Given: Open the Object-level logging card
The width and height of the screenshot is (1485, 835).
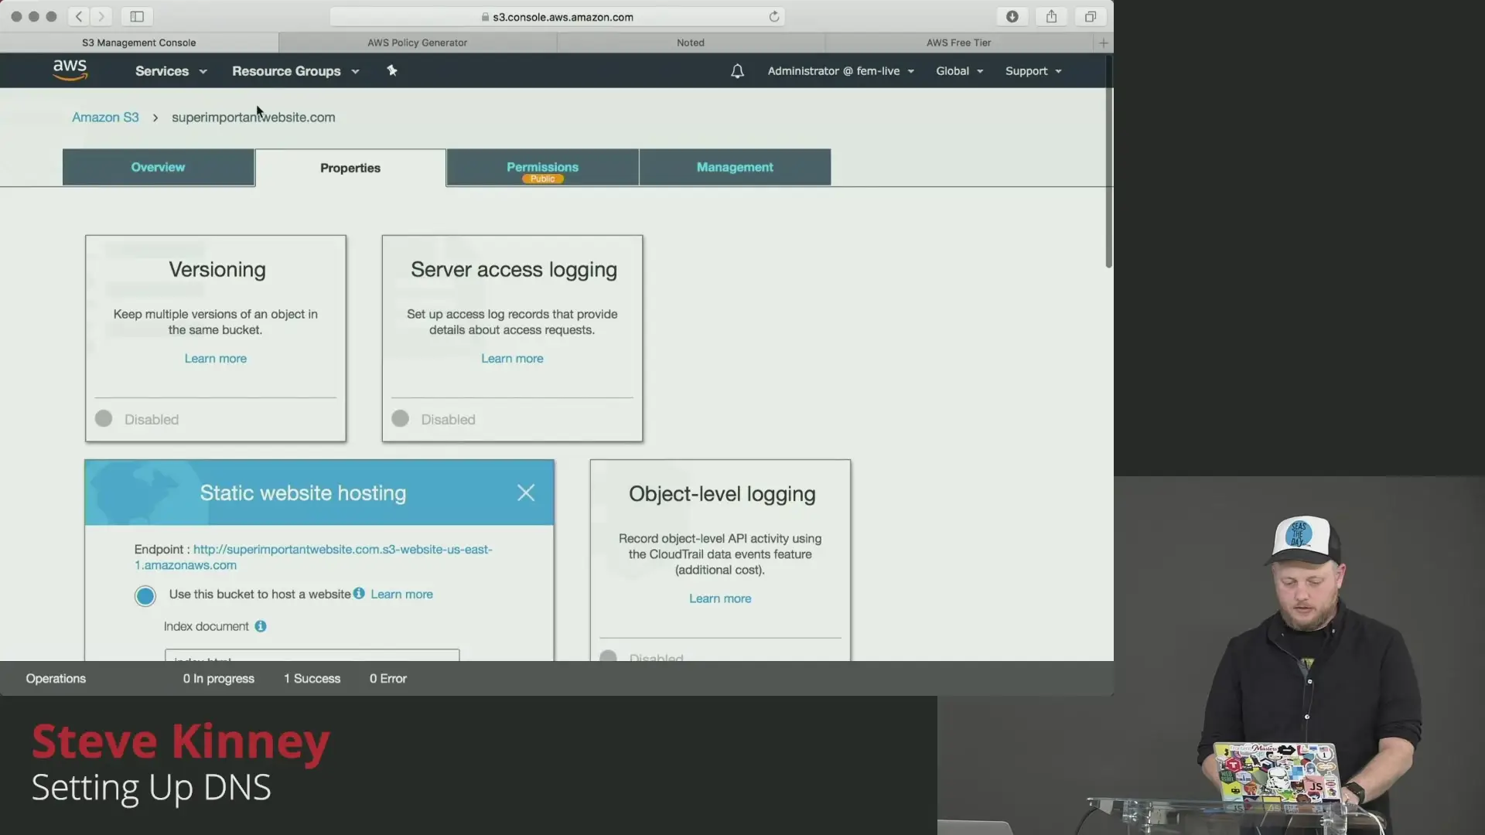Looking at the screenshot, I should point(720,561).
